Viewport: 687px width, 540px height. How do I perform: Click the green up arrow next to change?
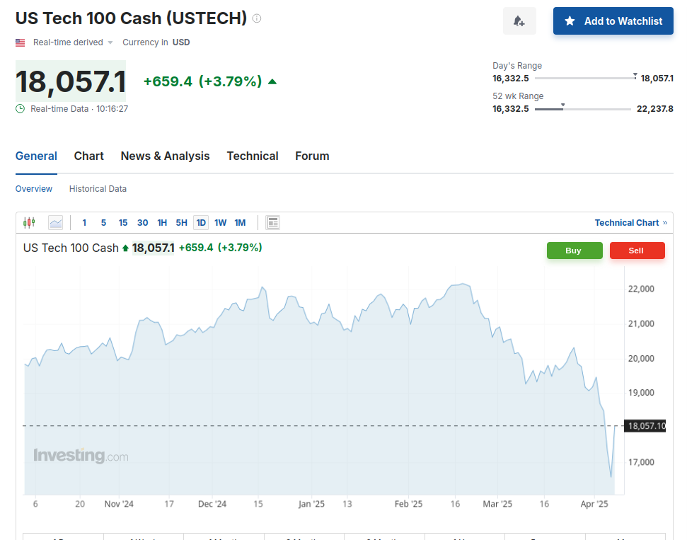pyautogui.click(x=272, y=81)
